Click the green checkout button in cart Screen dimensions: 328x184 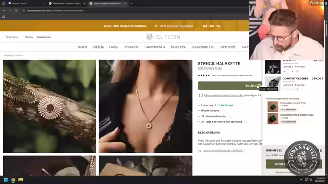point(294,164)
